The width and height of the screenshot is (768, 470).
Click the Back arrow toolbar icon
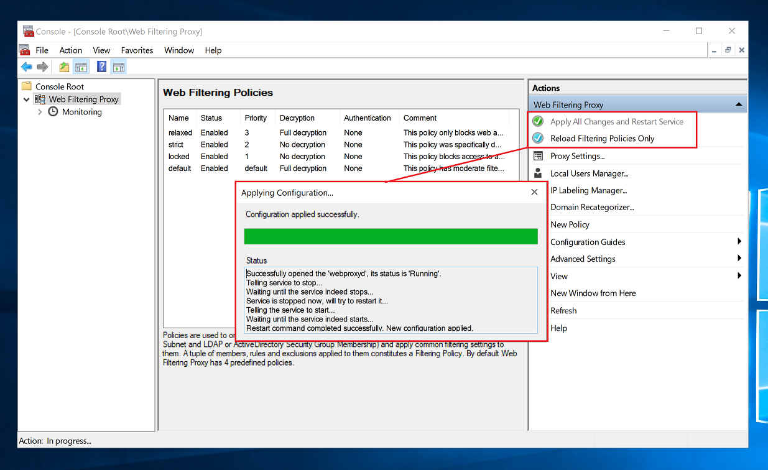(26, 67)
